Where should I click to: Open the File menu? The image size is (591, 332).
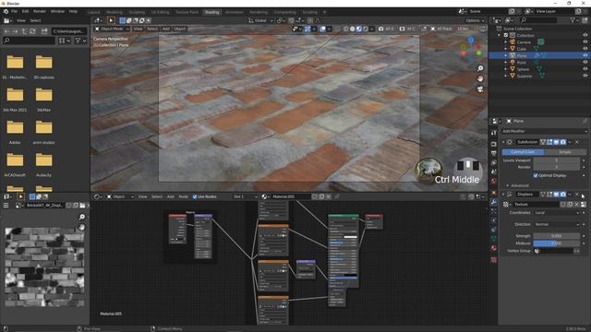pos(15,12)
